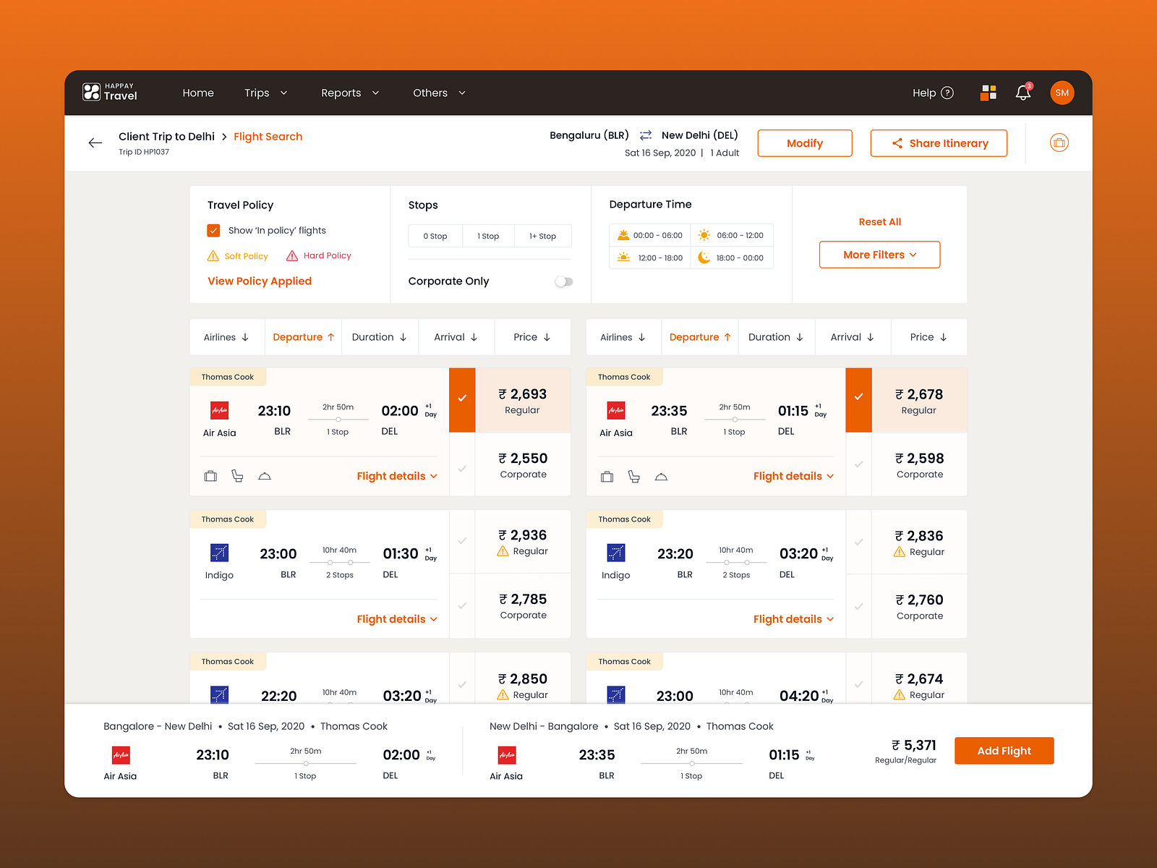Select the ₹2,678 Regular fare checkbox
The width and height of the screenshot is (1157, 868).
click(x=858, y=396)
